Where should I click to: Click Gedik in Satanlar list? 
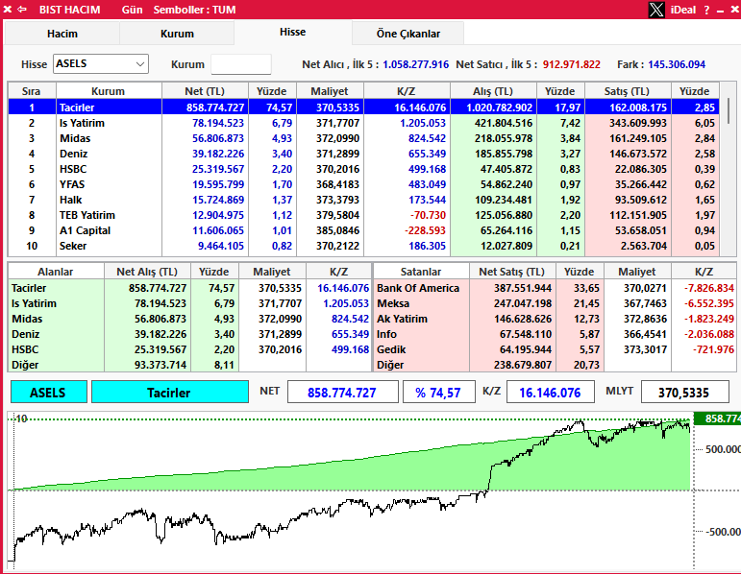pos(391,349)
